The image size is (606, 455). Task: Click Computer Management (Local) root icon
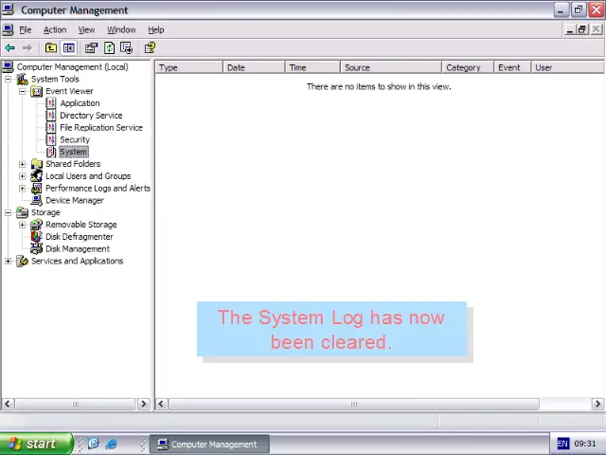(8, 67)
